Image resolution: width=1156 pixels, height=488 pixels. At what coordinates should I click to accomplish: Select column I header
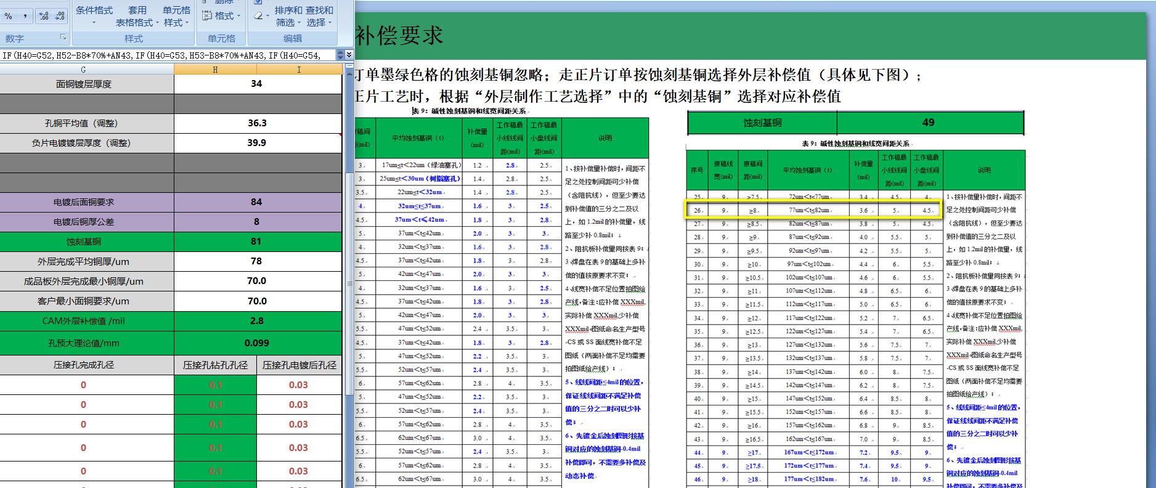pyautogui.click(x=299, y=70)
